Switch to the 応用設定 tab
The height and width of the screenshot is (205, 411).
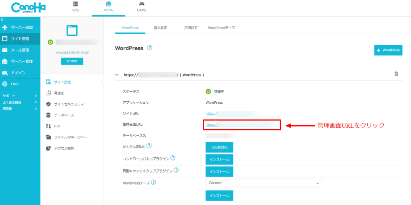click(191, 28)
